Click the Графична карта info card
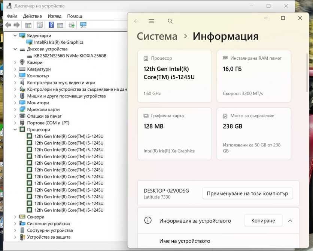The image size is (313, 251). (174, 134)
